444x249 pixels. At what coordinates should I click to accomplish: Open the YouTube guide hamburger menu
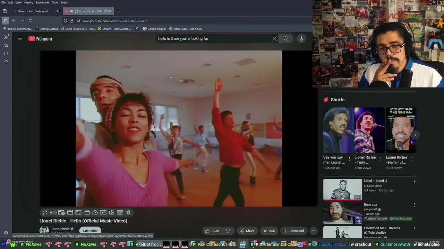tap(20, 38)
